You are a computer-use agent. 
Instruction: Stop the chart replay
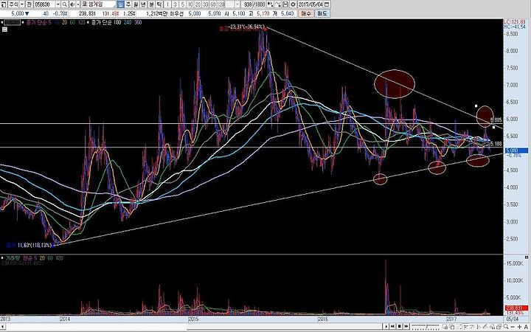(399, 327)
